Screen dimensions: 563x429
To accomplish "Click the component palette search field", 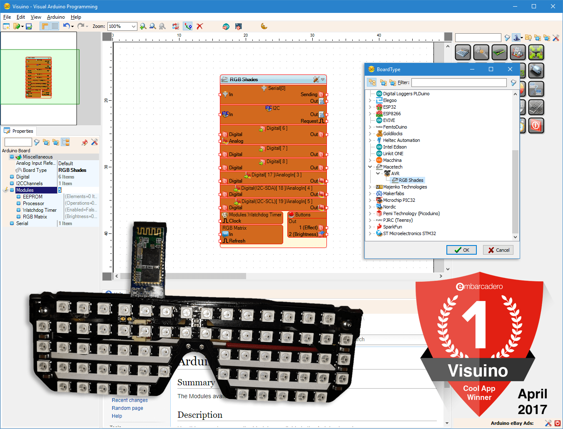I will tap(478, 37).
